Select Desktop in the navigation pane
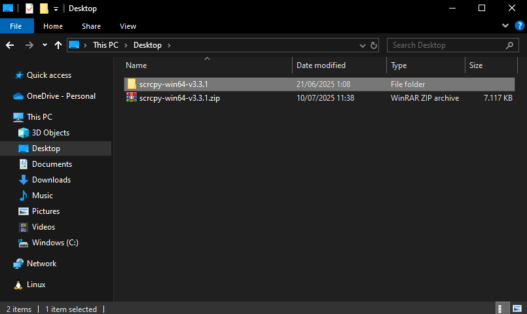Screen dimensions: 527x314 coord(46,148)
